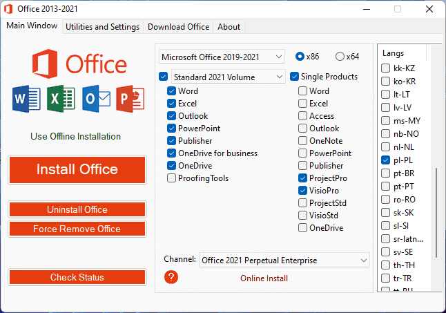Uncheck the Standard 2021 Volume suite checkbox
Viewport: 446px width, 313px height.
(x=163, y=77)
